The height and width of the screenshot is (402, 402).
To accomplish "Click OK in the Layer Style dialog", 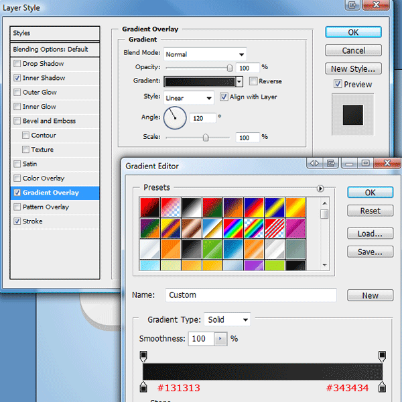I will pos(353,32).
